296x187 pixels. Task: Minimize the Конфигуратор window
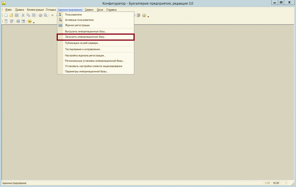coord(275,2)
